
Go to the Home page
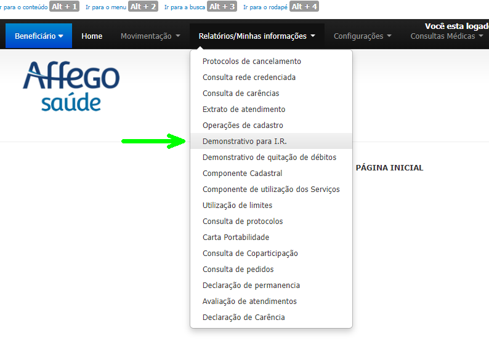92,36
